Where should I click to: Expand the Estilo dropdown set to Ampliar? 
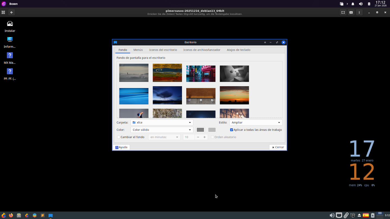256,122
